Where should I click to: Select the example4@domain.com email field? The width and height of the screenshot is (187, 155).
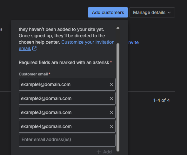(x=67, y=126)
